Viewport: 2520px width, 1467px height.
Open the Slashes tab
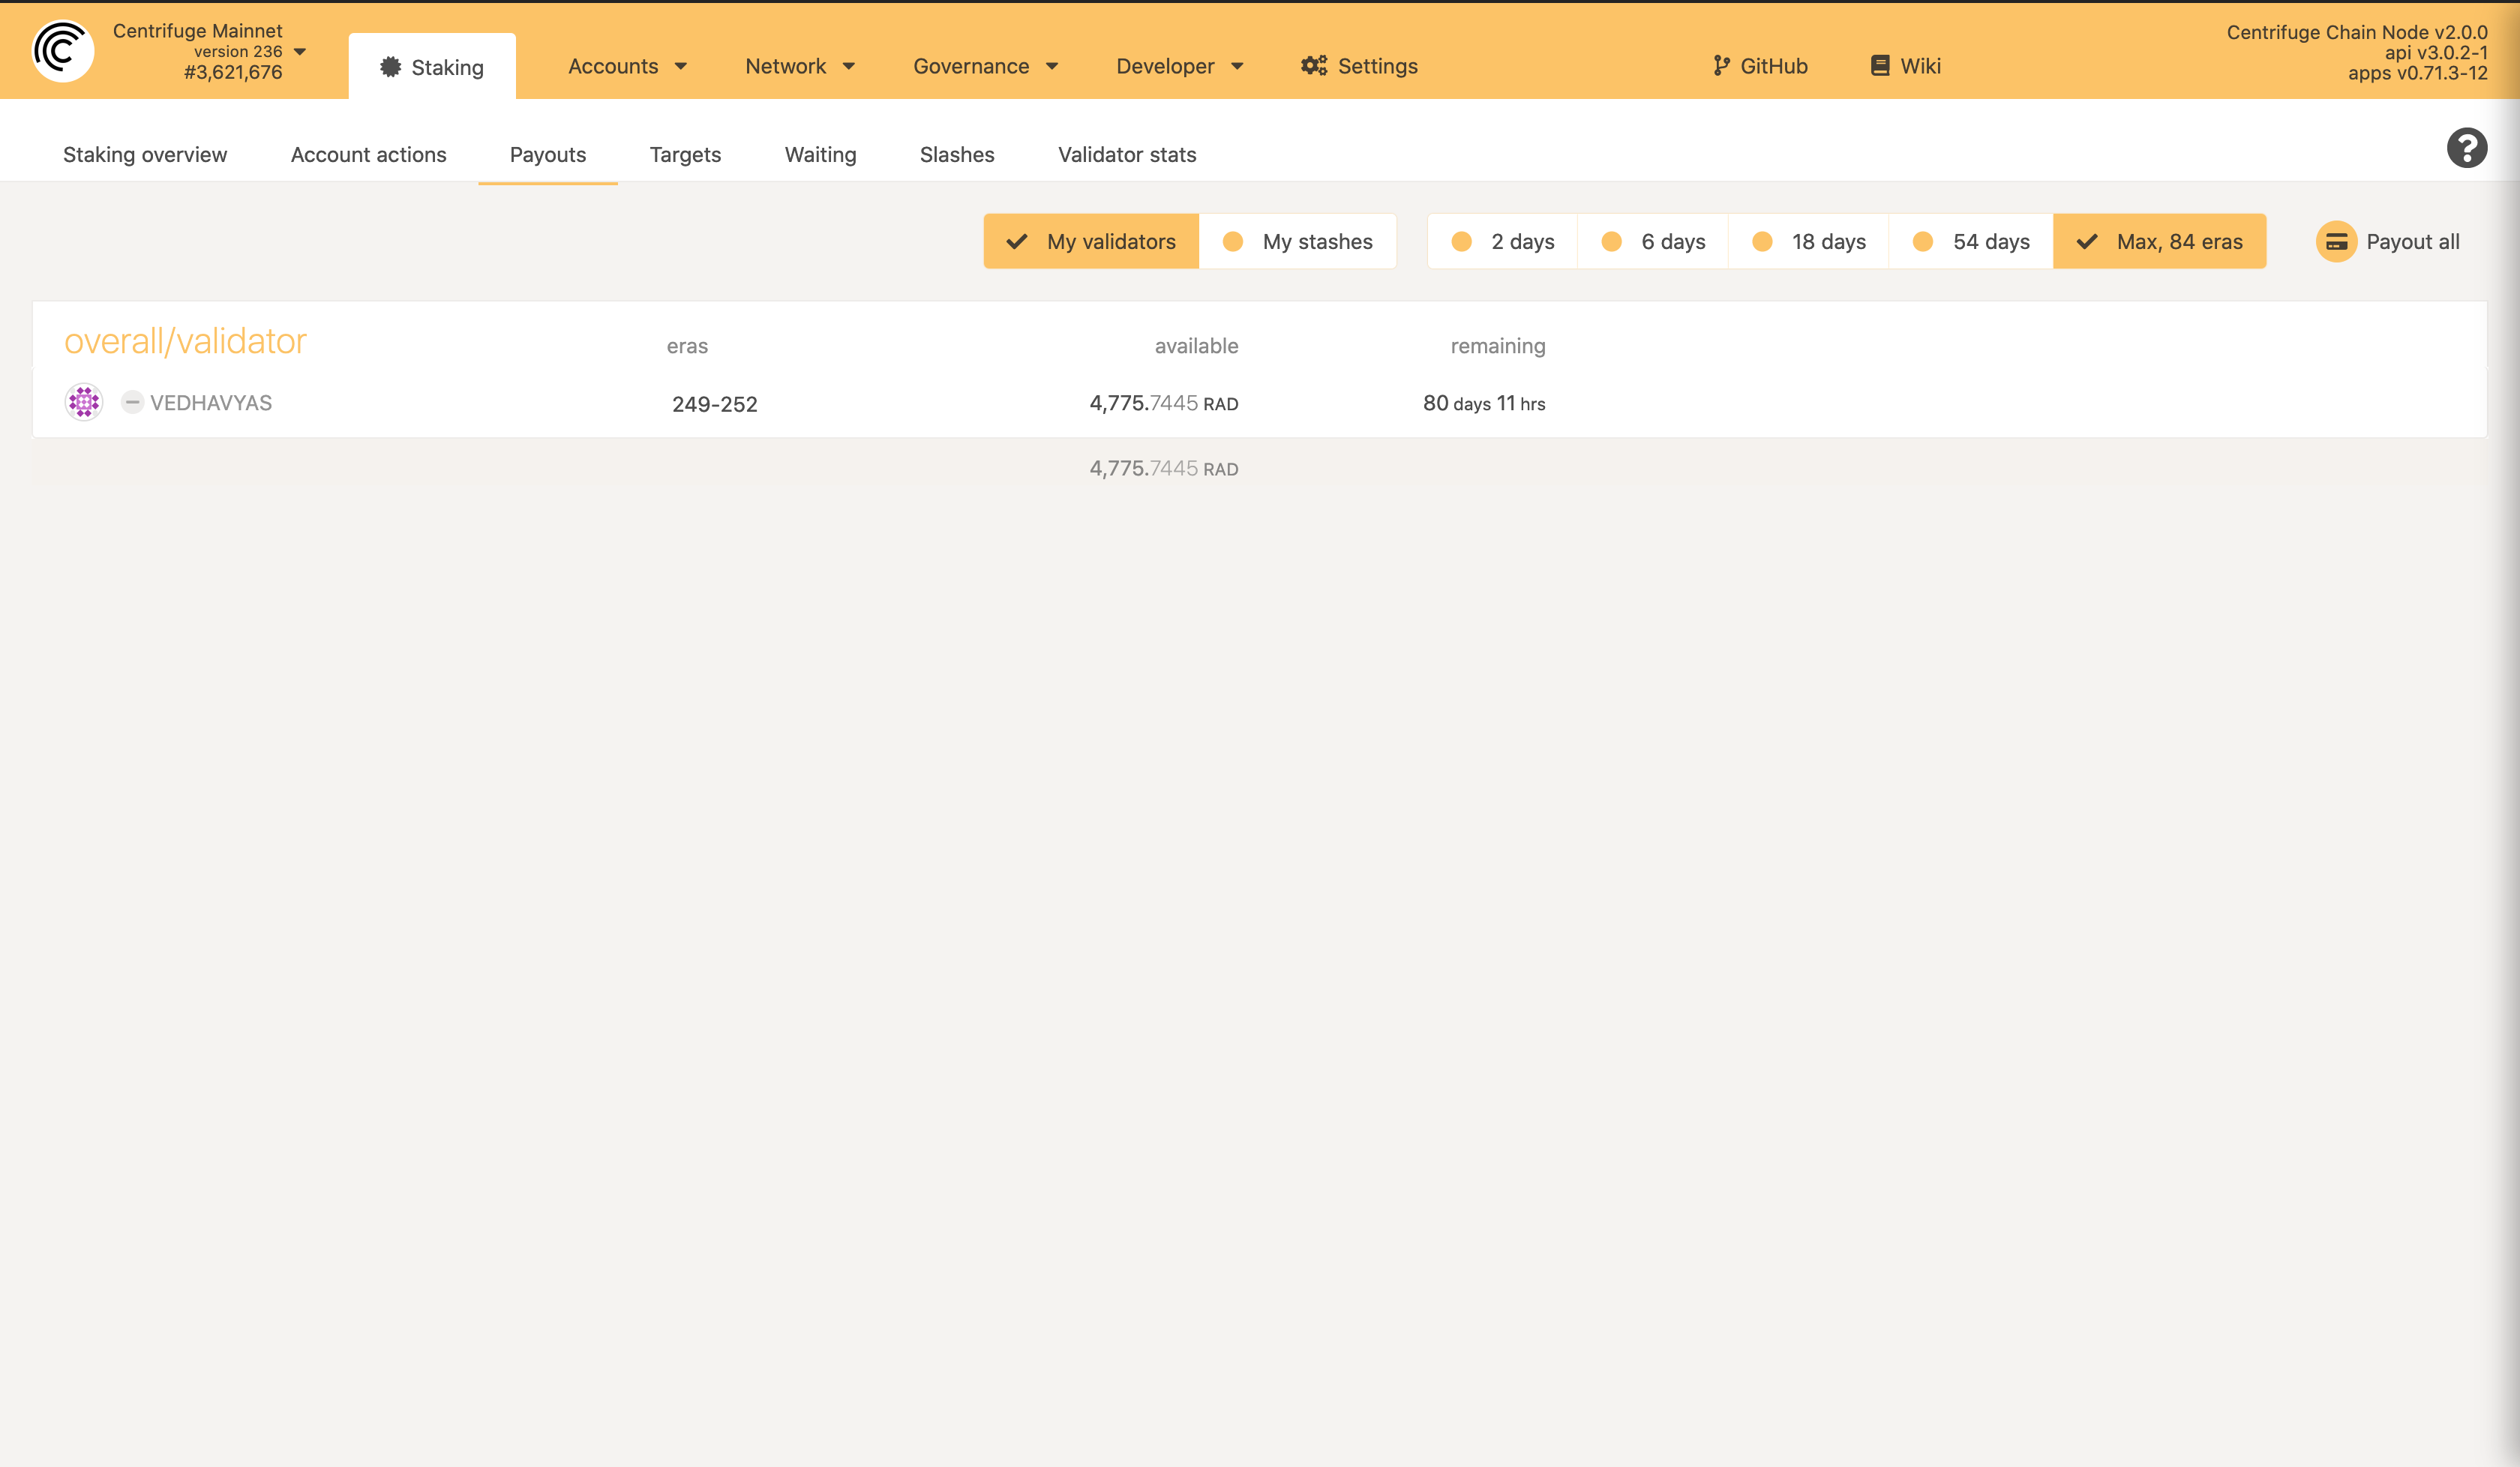point(957,154)
